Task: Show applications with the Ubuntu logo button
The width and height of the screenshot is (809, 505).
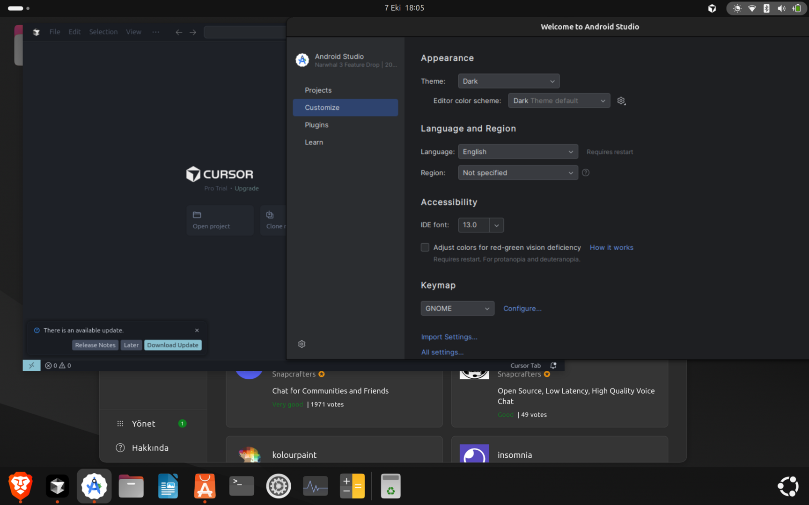Action: (x=788, y=486)
